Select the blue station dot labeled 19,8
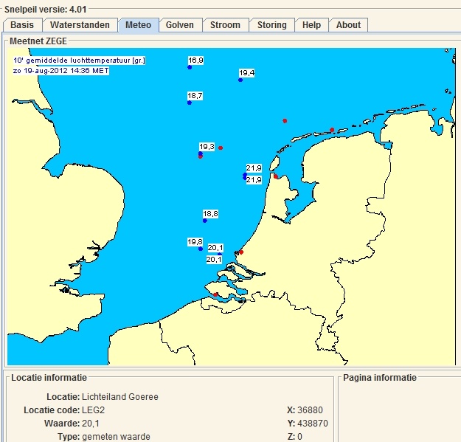Image resolution: width=461 pixels, height=442 pixels. tap(200, 249)
